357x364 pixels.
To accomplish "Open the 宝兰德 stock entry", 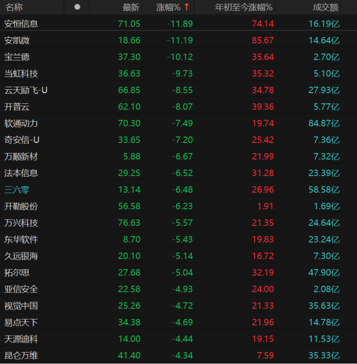I will pos(17,57).
